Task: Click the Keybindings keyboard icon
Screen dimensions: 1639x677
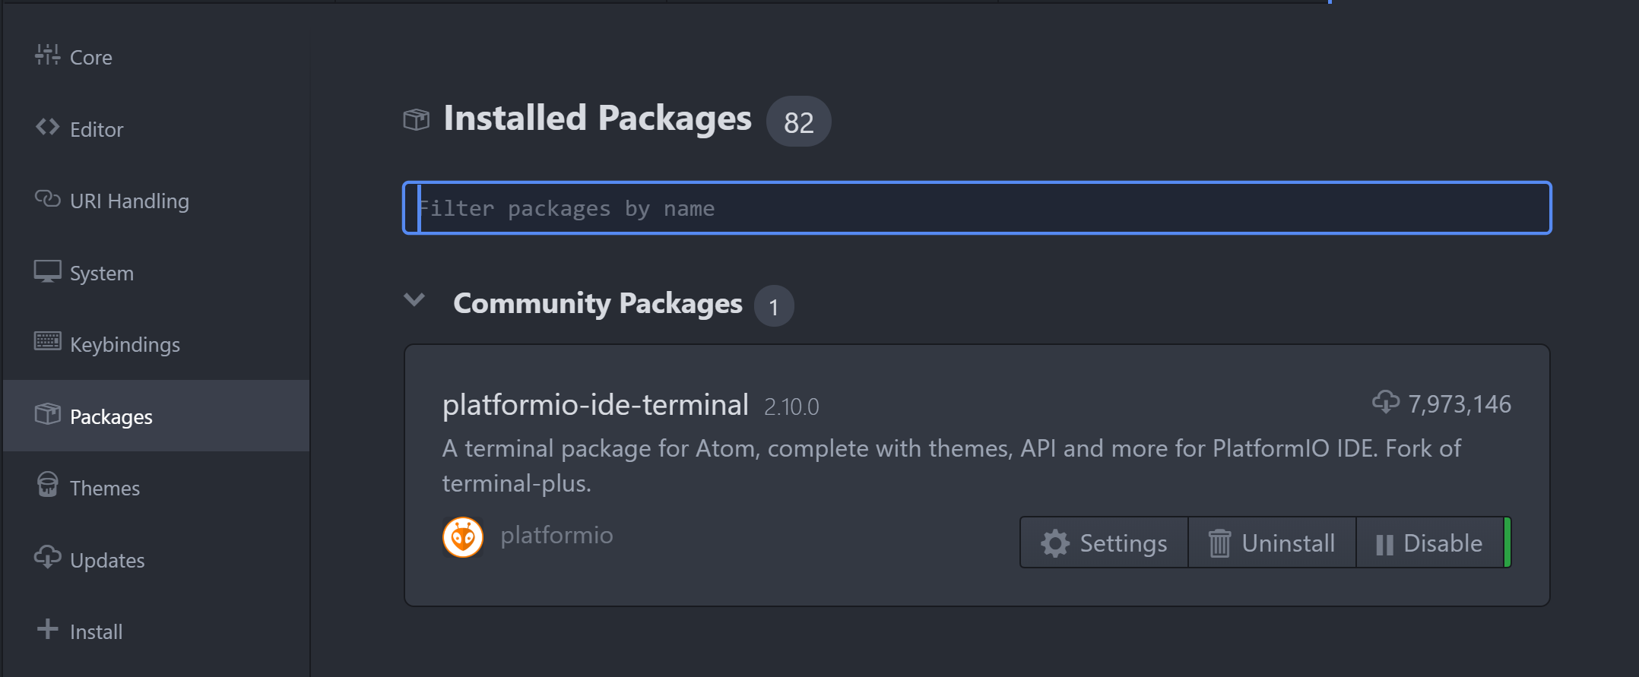Action: pos(47,343)
